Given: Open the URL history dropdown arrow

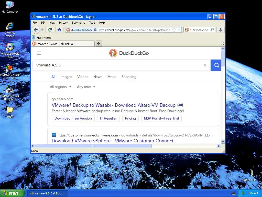Looking at the screenshot, I should [179, 30].
